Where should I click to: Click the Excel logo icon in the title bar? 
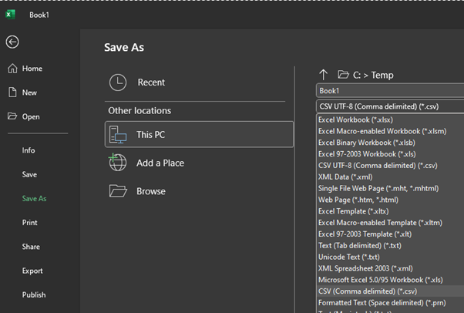click(10, 14)
